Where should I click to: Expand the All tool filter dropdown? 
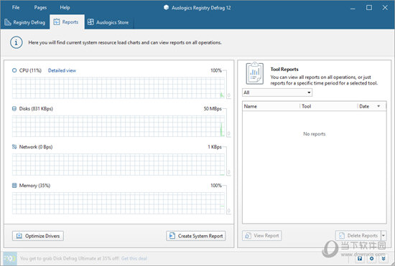coord(277,92)
